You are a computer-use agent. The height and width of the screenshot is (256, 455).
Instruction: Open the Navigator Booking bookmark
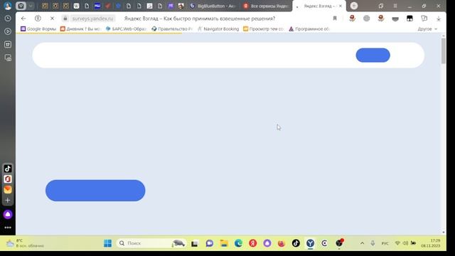[218, 29]
